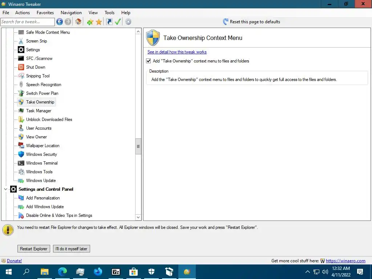This screenshot has height=279, width=372.
Task: Click I'll do it myself later button
Action: (x=72, y=248)
